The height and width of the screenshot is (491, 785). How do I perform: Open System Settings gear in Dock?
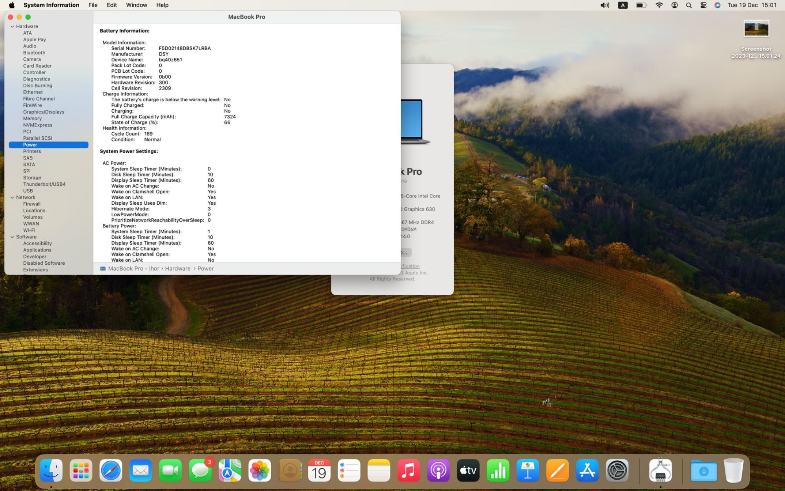pos(617,470)
